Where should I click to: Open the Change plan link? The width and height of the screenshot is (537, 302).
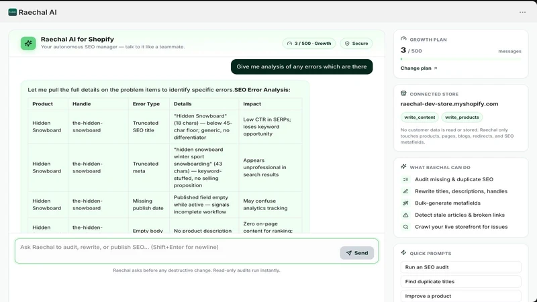(x=418, y=68)
